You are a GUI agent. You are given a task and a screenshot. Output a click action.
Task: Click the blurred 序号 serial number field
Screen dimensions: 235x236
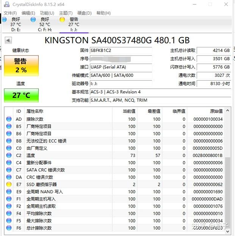click(x=121, y=59)
